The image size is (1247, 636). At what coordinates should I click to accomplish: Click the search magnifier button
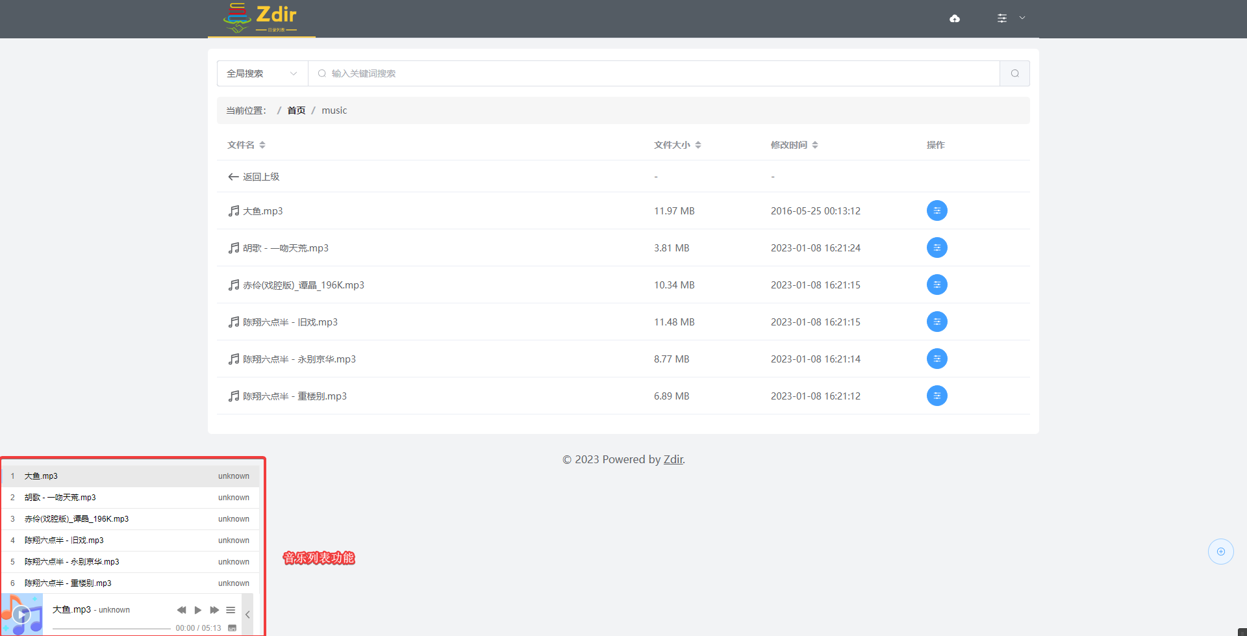point(1014,73)
